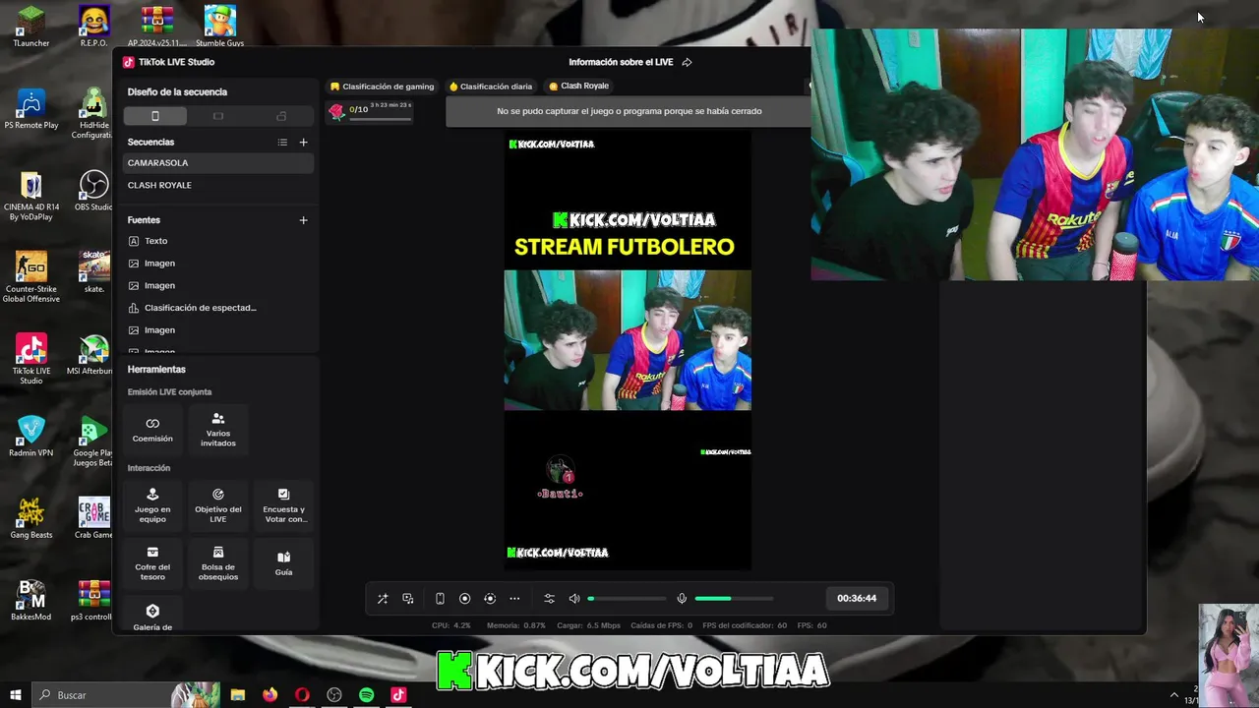Open PS Remote Play desktop shortcut
This screenshot has width=1259, height=708.
(x=31, y=109)
